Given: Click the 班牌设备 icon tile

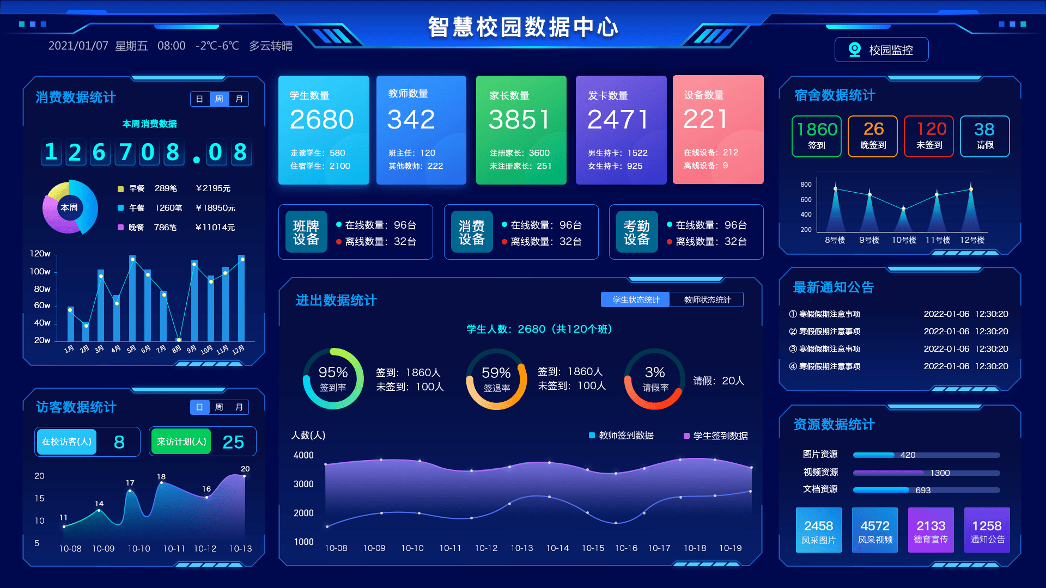Looking at the screenshot, I should 306,232.
